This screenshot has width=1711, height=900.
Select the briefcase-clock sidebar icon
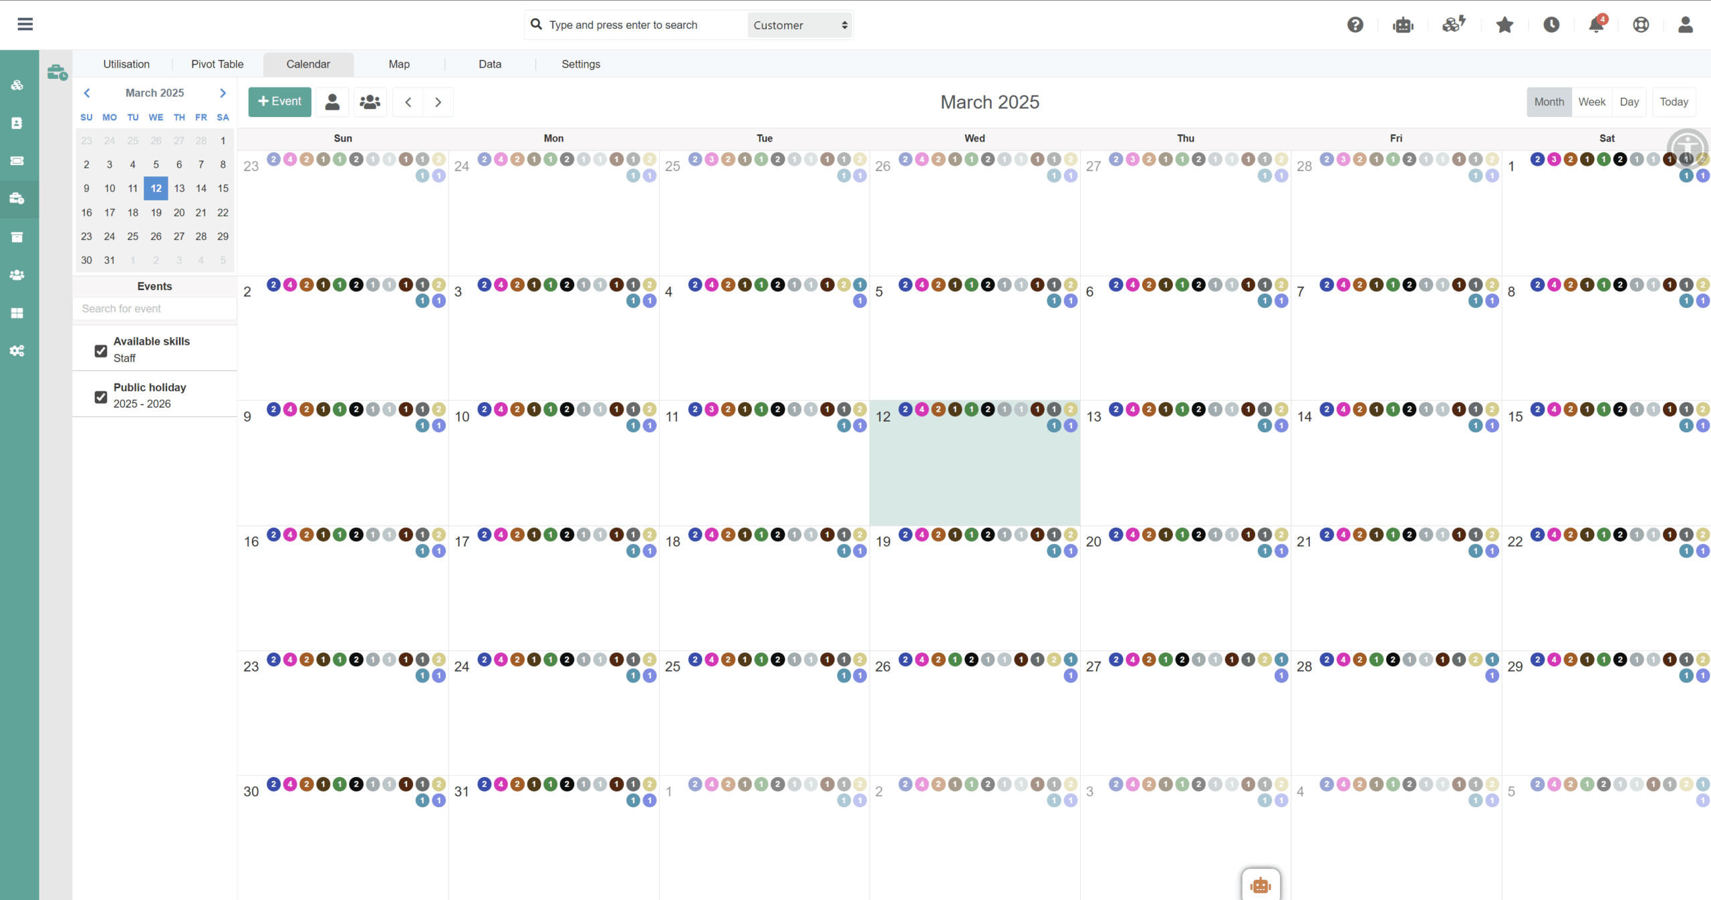17,198
